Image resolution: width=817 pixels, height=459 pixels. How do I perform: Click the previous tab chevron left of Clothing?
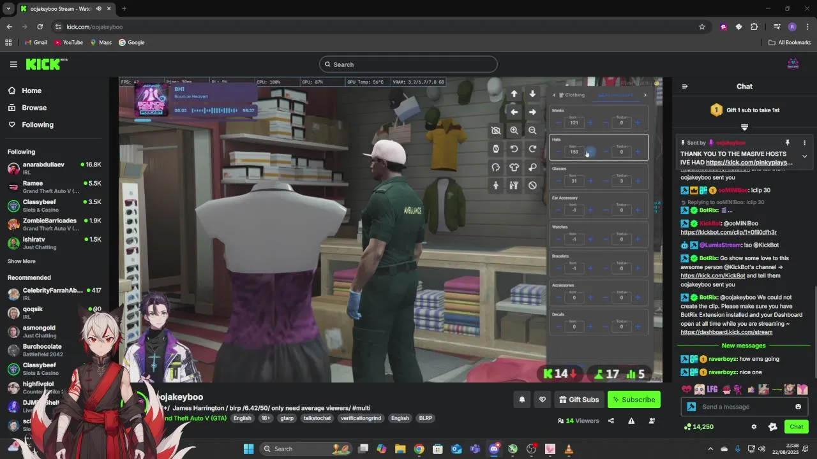pyautogui.click(x=554, y=95)
